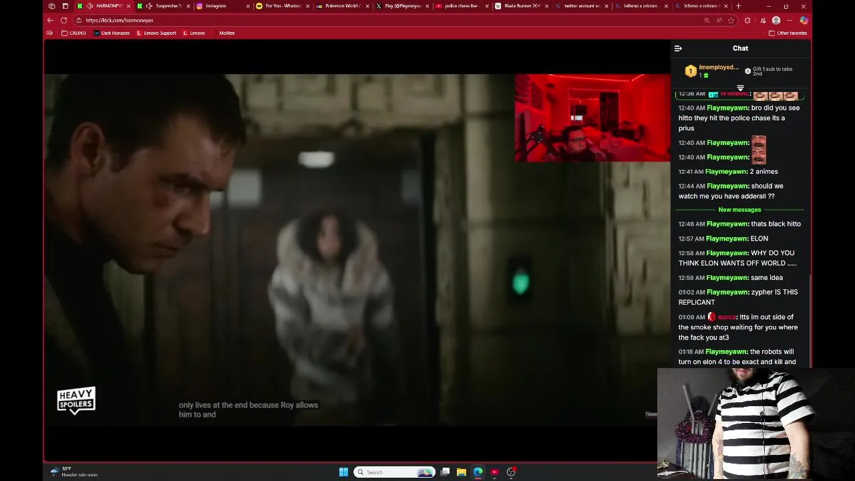The height and width of the screenshot is (481, 855).
Task: Close the Blade Runner 2049 tab
Action: 546,6
